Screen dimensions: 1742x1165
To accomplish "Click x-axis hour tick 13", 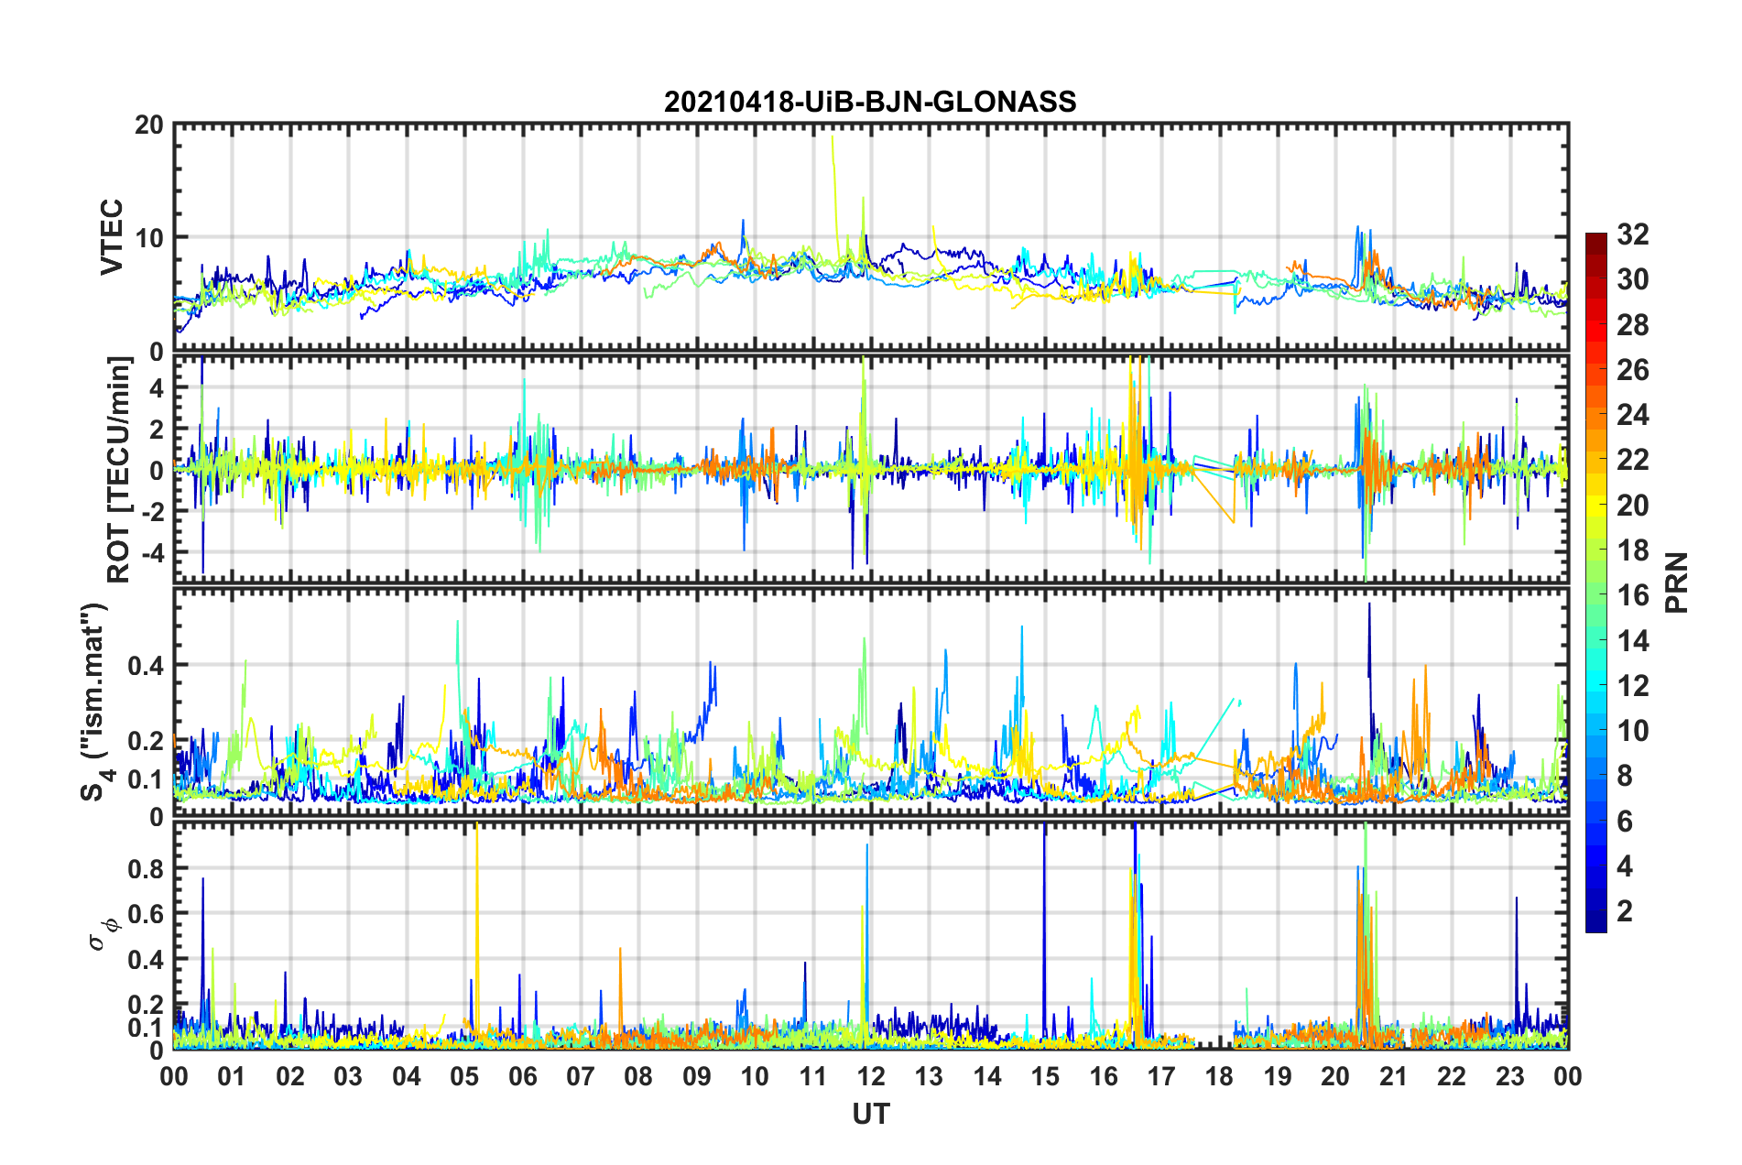I will click(929, 1076).
